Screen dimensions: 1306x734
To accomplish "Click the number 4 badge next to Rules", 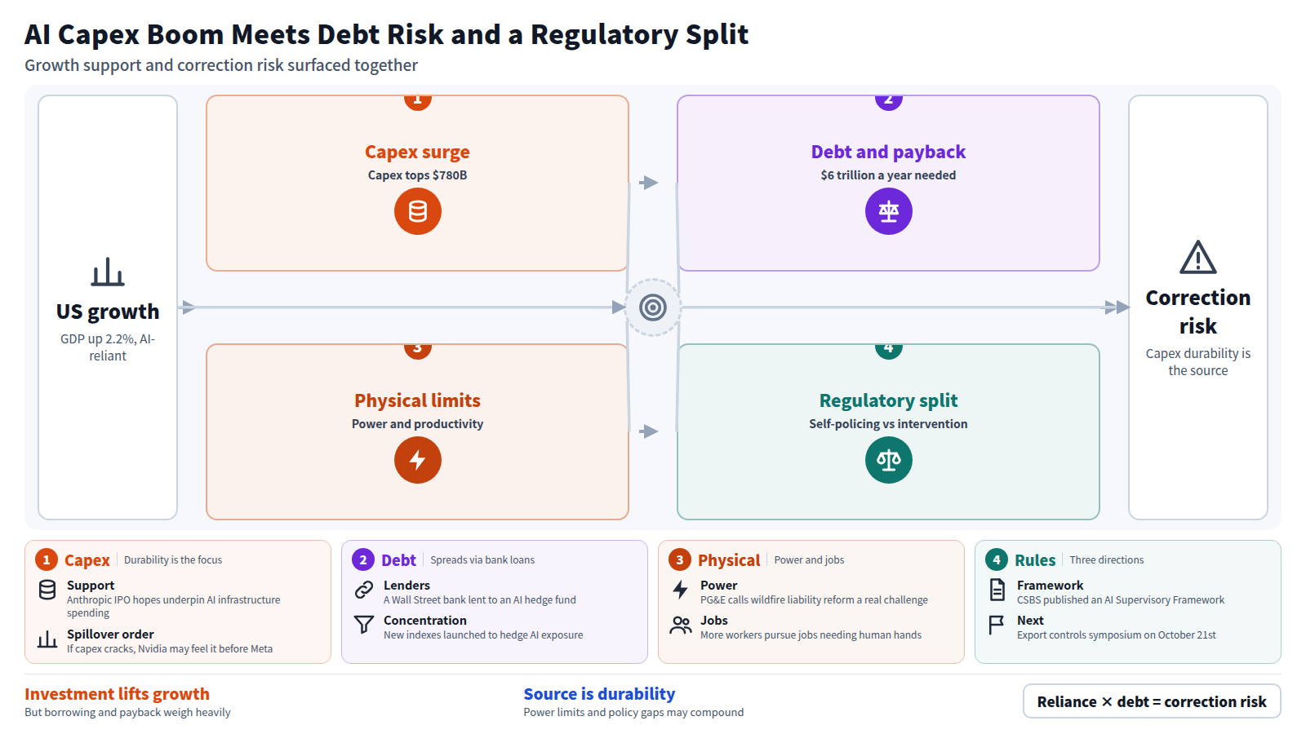I will click(x=997, y=559).
